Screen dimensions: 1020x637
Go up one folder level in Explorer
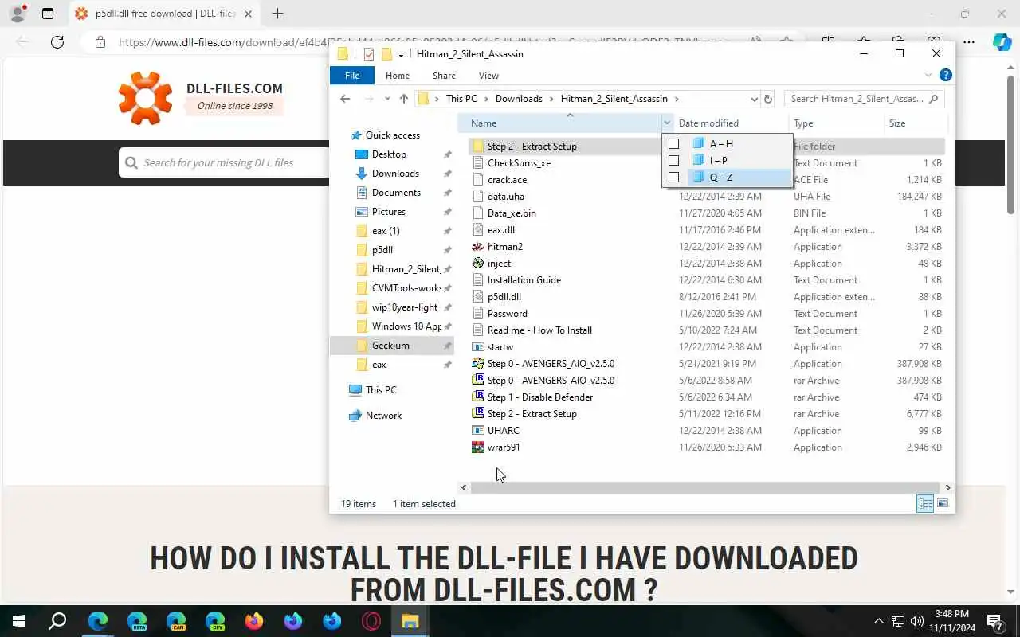point(404,99)
